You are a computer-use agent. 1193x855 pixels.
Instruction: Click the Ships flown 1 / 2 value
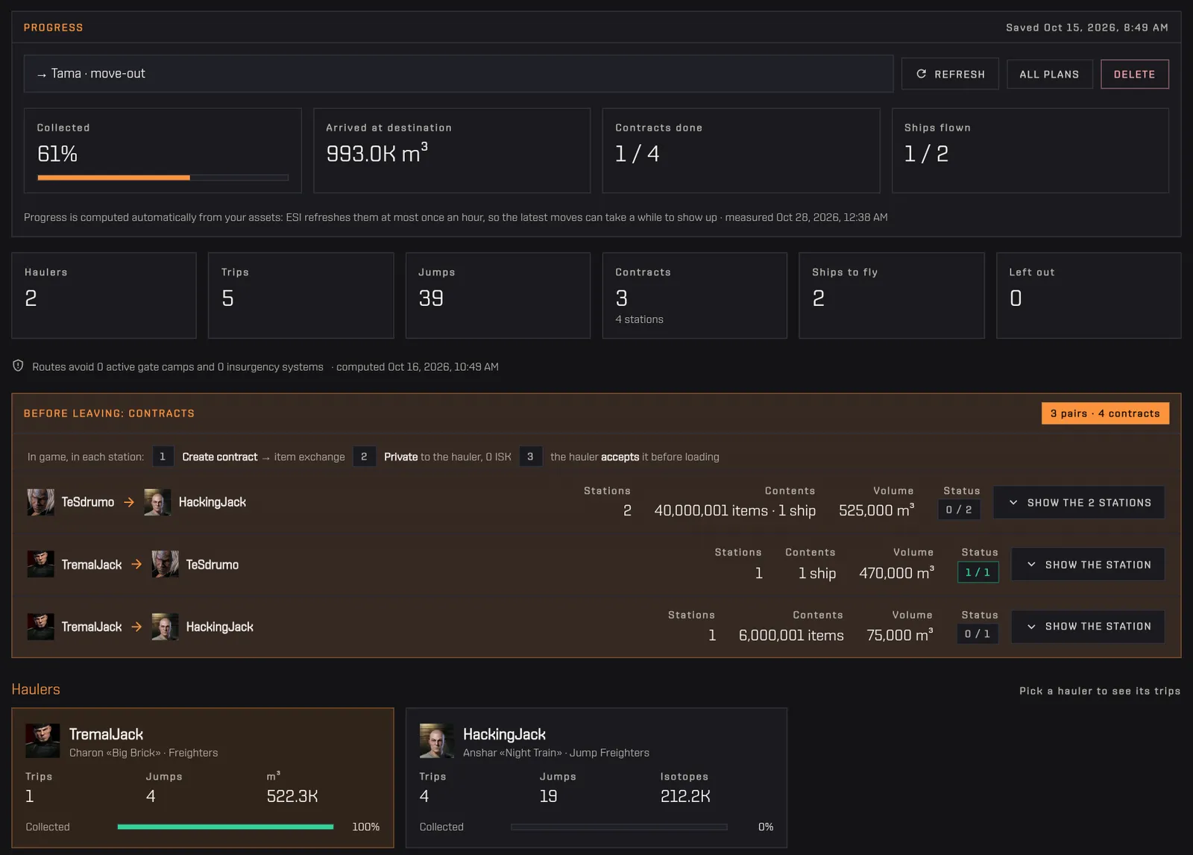coord(926,154)
